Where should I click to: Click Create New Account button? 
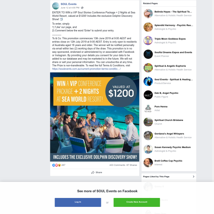click(137, 202)
